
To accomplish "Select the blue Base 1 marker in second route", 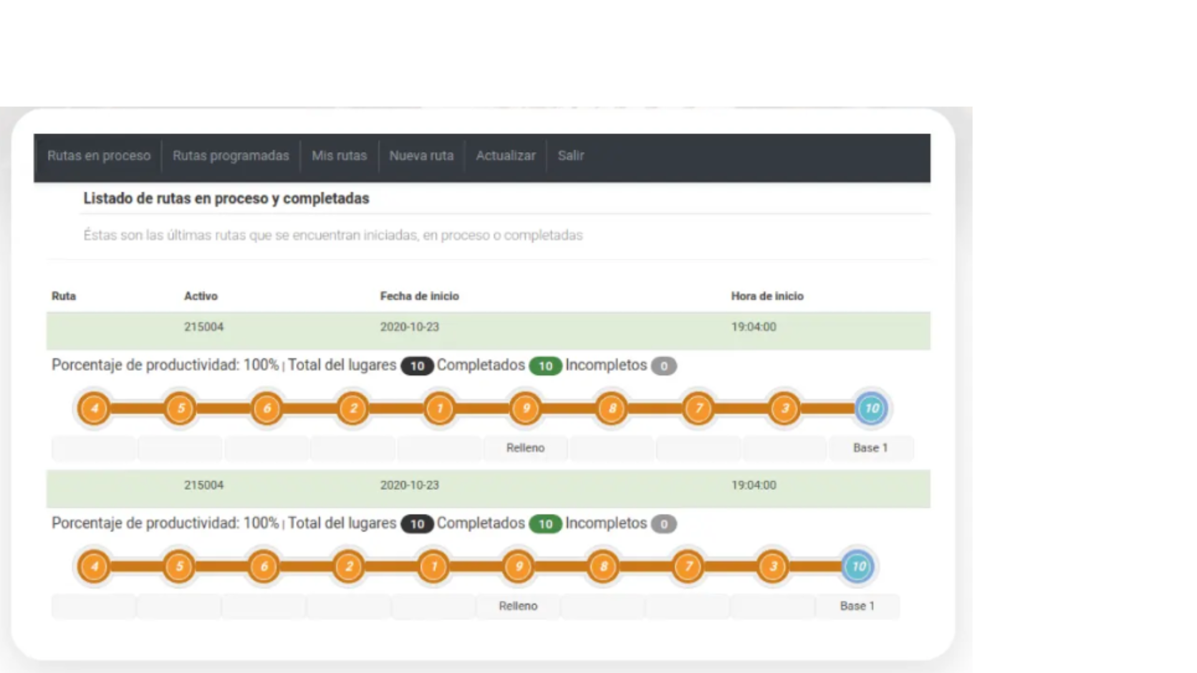I will pos(858,567).
